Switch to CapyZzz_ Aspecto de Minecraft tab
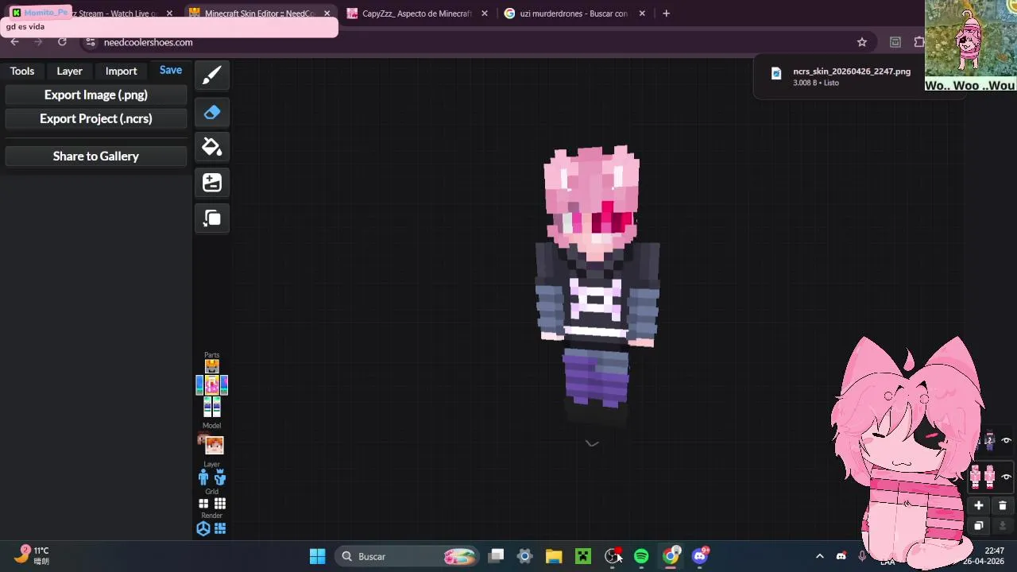 [417, 14]
